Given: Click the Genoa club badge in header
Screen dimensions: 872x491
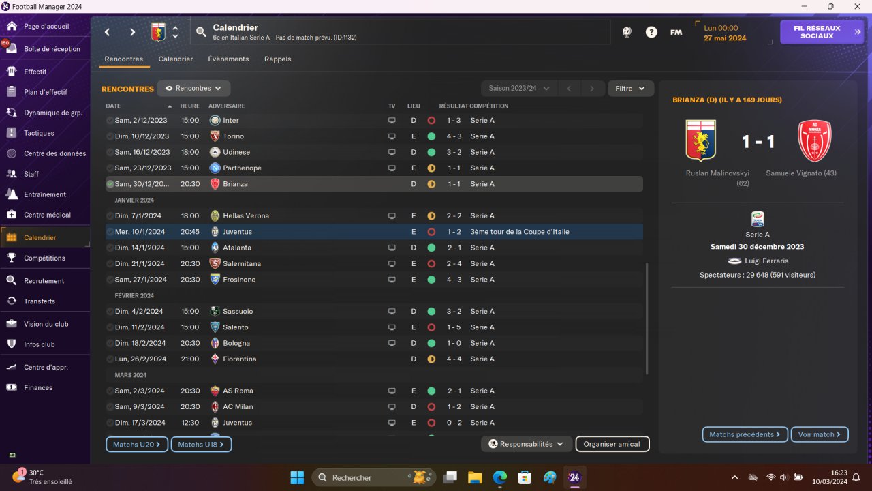Looking at the screenshot, I should pos(158,32).
